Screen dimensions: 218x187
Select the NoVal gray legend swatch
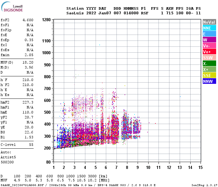(209, 22)
